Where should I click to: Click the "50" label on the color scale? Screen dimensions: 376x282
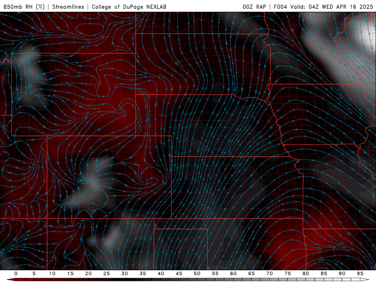tap(197, 274)
